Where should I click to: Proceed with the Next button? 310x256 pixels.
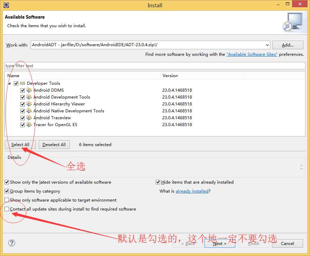[x=220, y=243]
